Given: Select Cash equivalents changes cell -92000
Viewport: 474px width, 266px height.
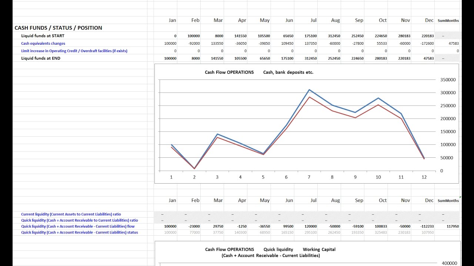Looking at the screenshot, I should 193,44.
